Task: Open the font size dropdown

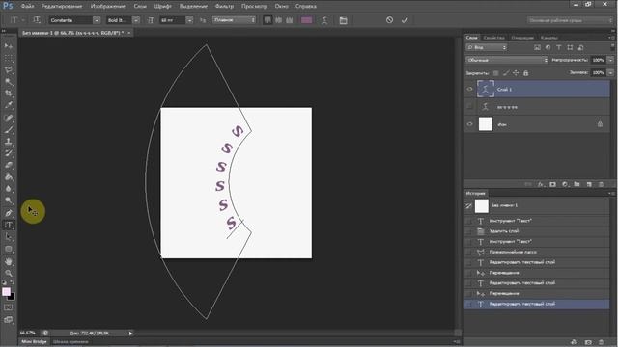Action: [189, 20]
